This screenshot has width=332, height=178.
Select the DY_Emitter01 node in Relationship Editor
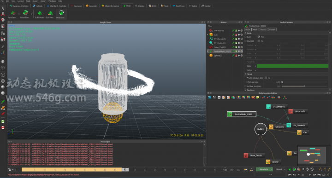coord(277,107)
